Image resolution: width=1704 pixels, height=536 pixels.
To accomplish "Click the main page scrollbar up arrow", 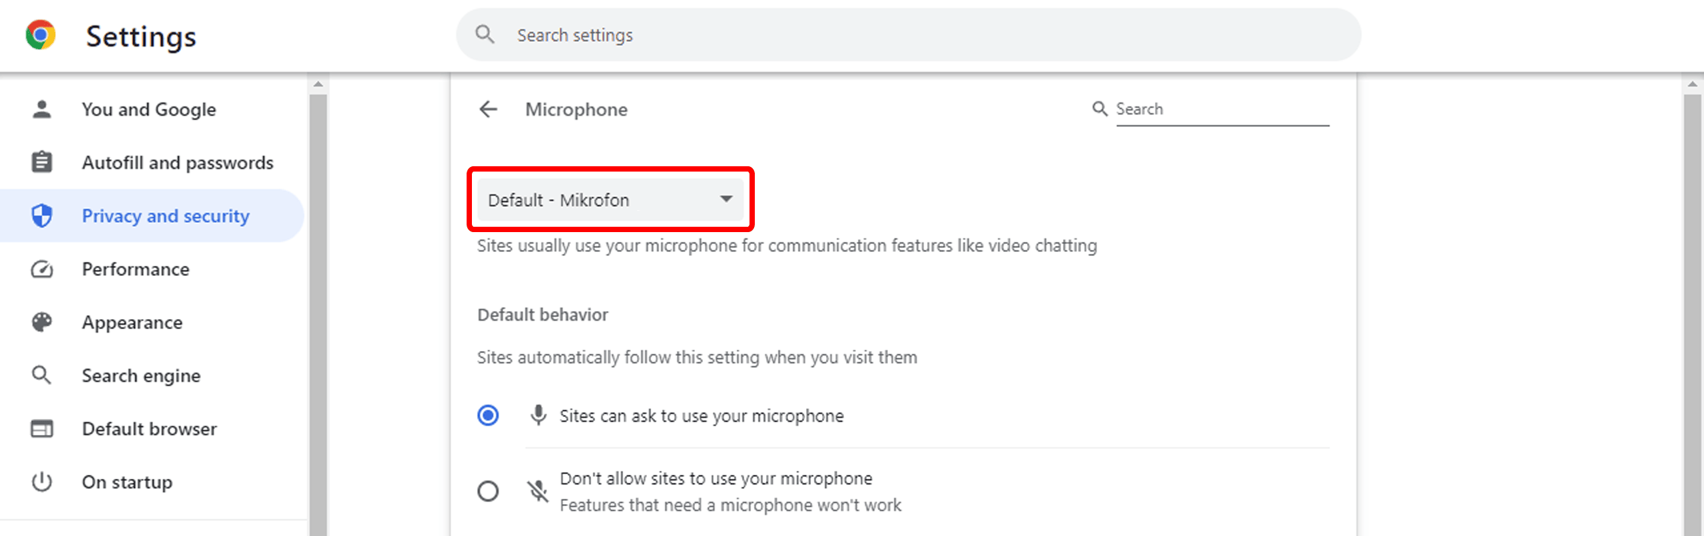I will point(1693,84).
